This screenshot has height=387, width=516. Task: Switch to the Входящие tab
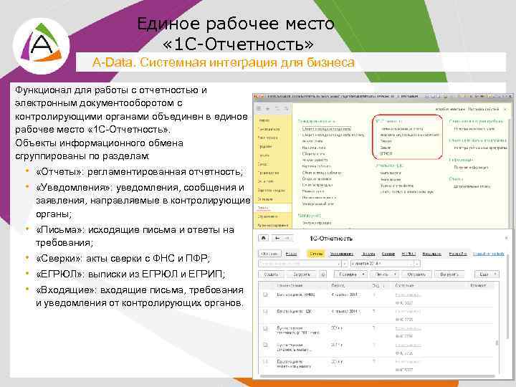point(431,254)
